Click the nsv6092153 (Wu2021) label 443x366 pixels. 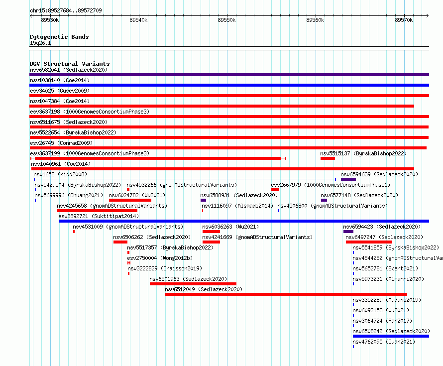[381, 310]
